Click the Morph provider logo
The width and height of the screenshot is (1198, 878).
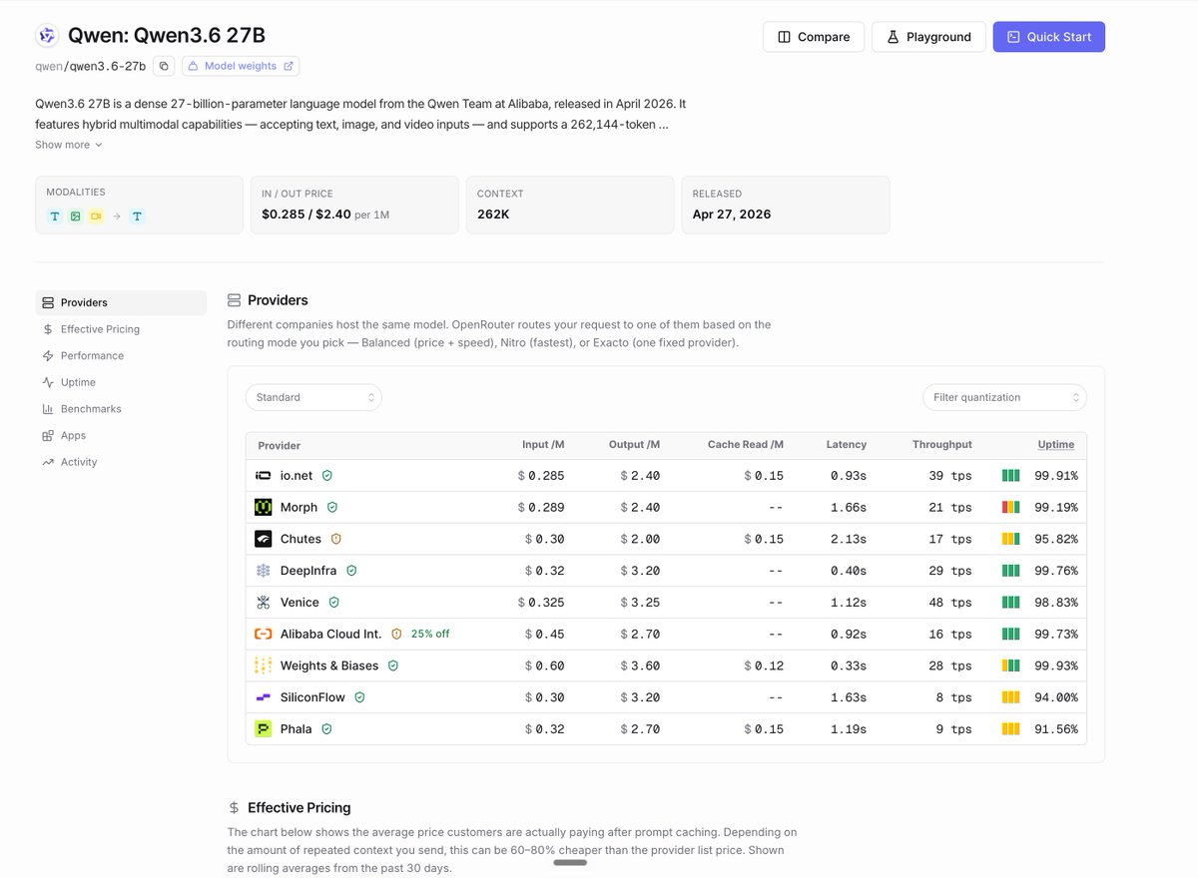264,507
